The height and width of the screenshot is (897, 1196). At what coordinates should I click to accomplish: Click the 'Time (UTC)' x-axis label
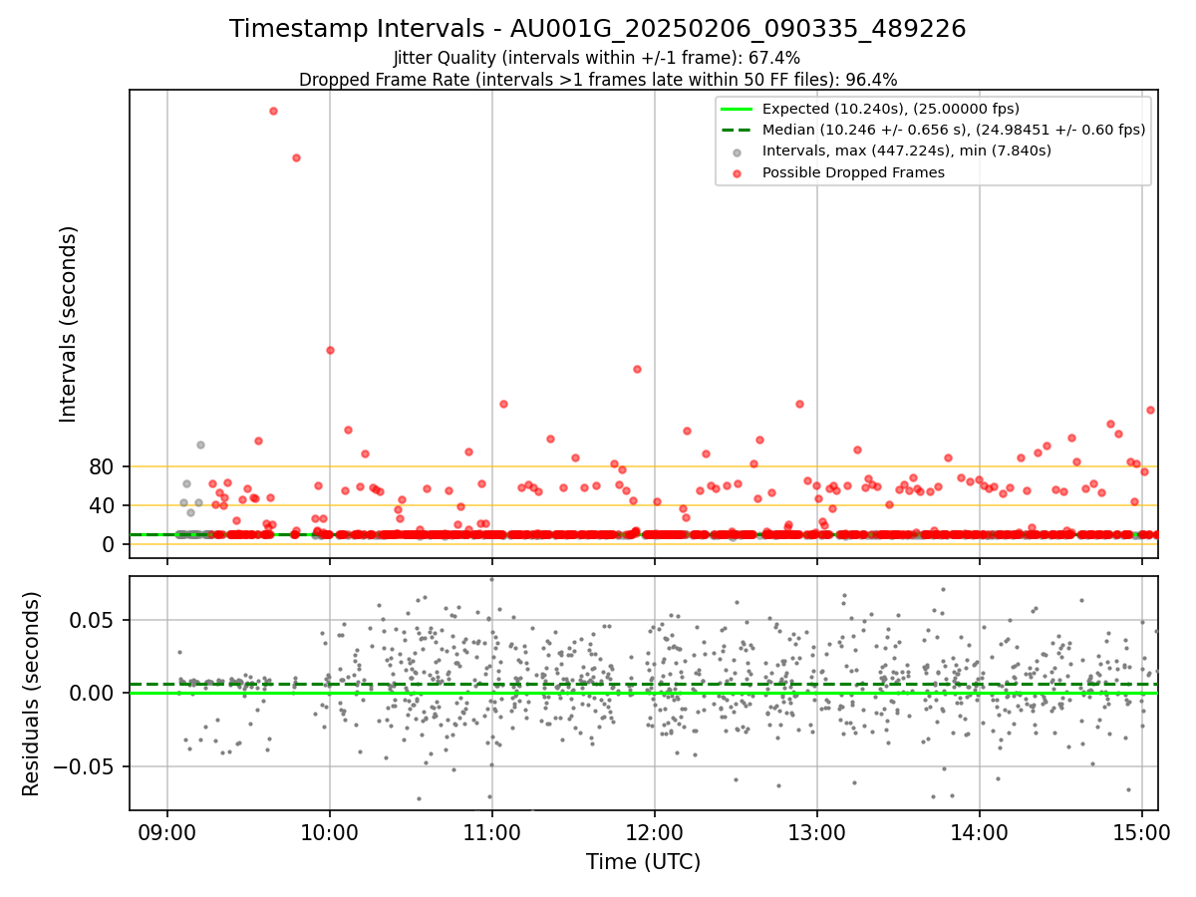pos(643,862)
